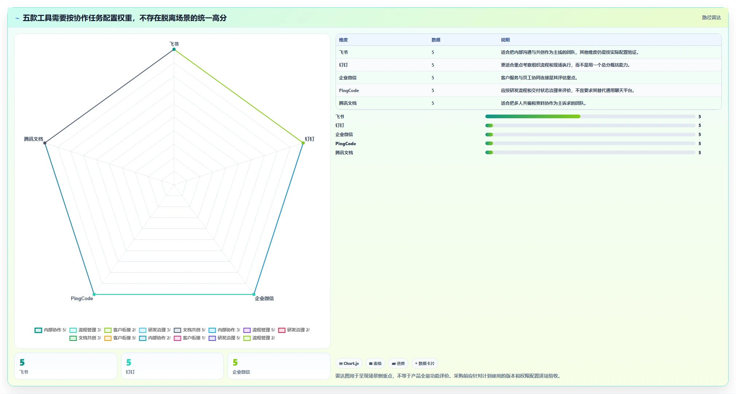Click the page title 五款工具需要按协作任务配置权重
This screenshot has height=394, width=736.
125,18
